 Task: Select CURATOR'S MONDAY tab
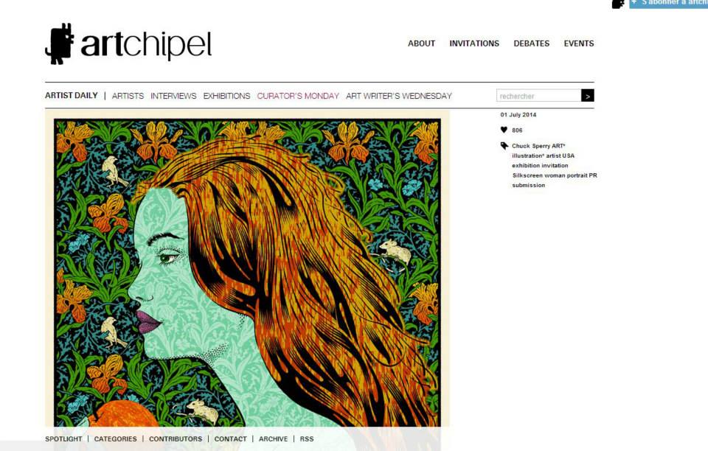pyautogui.click(x=298, y=96)
